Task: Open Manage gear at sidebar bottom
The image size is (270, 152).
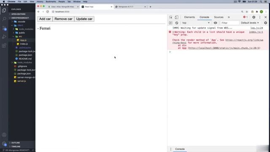Action: (4, 144)
